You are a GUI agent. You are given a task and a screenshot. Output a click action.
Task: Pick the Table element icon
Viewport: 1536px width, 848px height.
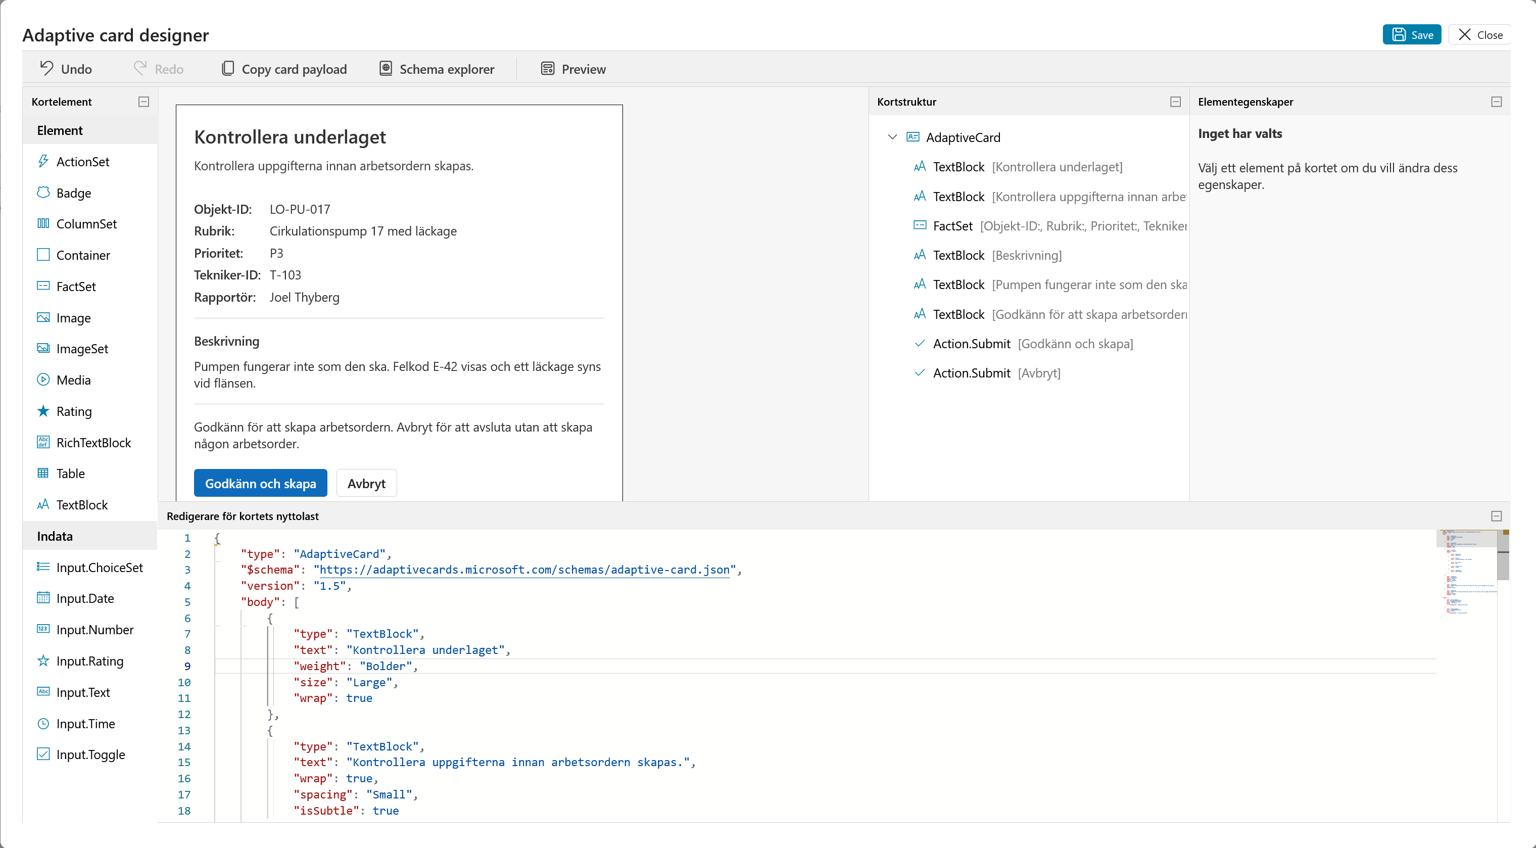43,474
